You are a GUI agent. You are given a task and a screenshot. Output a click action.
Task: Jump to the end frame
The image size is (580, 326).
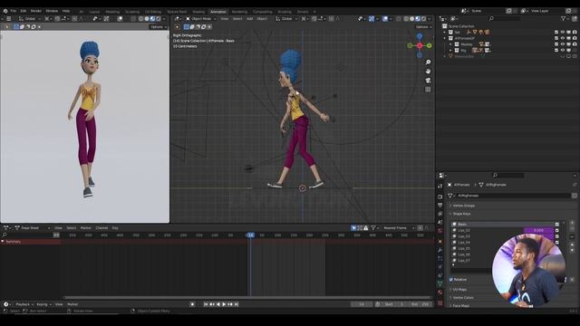click(237, 304)
